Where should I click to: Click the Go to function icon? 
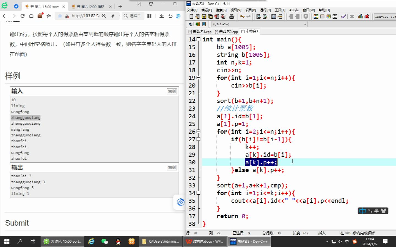(273, 16)
